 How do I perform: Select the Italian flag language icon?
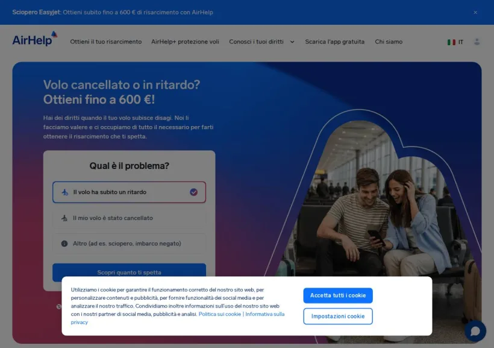coord(451,42)
